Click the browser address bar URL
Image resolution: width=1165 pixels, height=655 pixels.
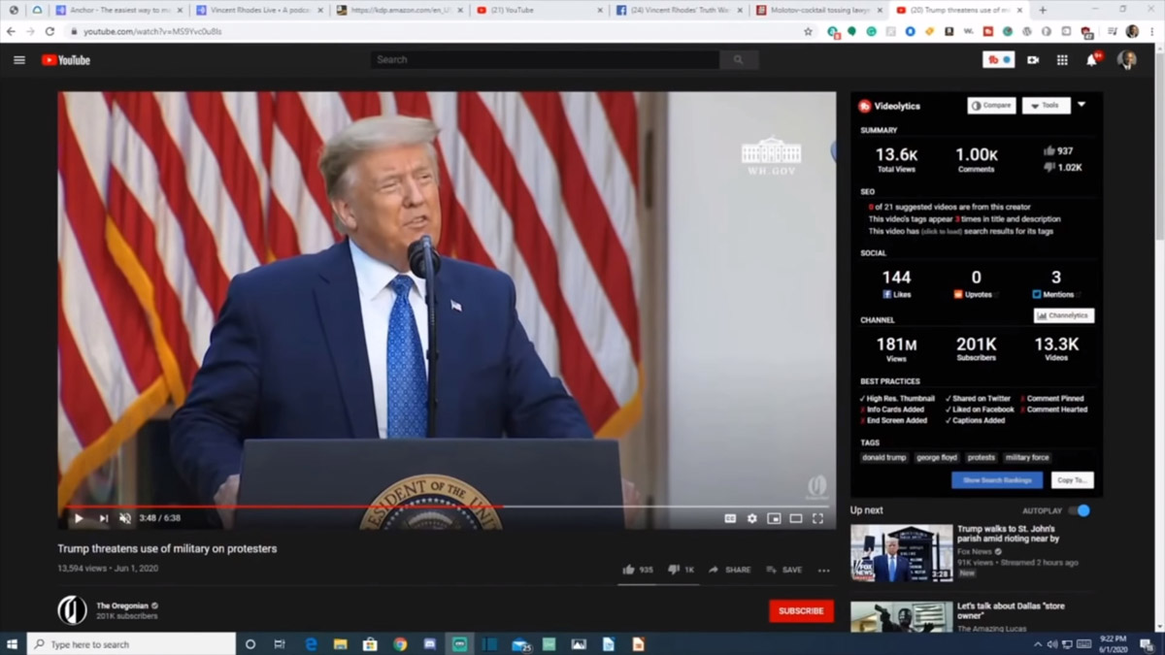tap(153, 31)
